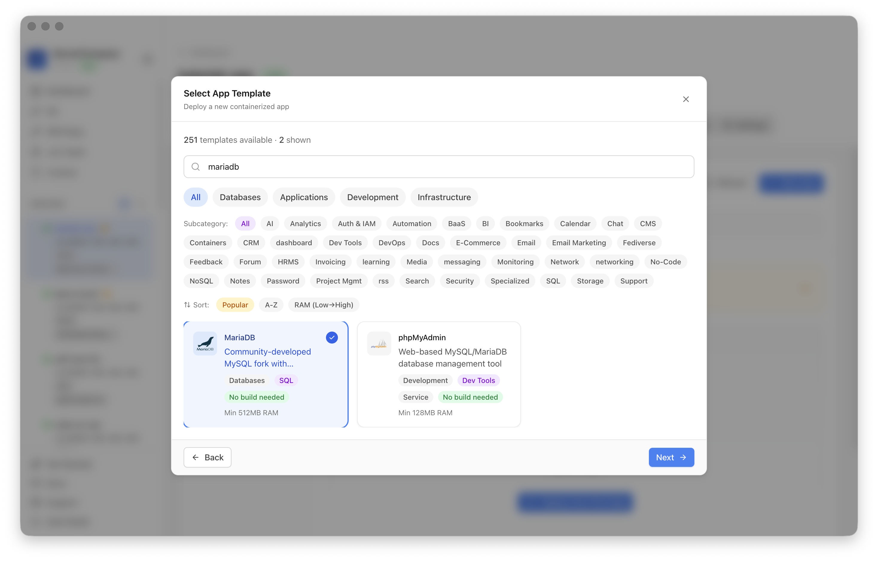Sort templates by Popular
Image resolution: width=878 pixels, height=561 pixels.
click(x=235, y=304)
